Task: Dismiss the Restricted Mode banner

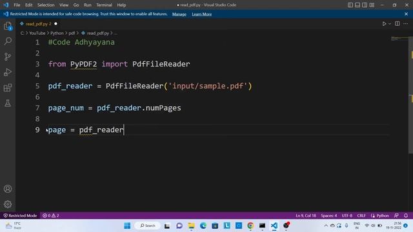Action: click(406, 14)
